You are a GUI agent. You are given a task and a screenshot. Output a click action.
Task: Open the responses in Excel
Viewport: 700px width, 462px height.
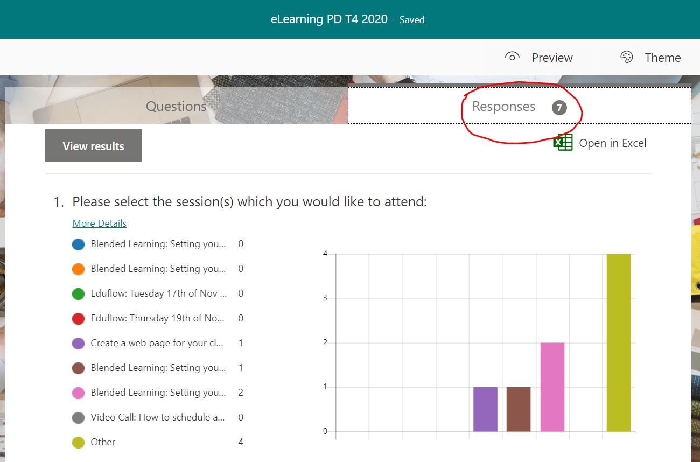613,143
